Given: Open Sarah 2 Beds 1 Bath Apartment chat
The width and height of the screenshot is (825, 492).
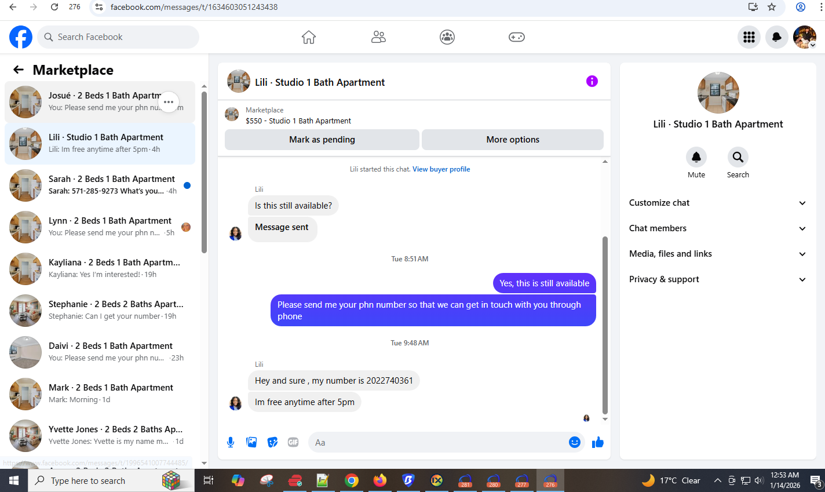Looking at the screenshot, I should [x=100, y=185].
